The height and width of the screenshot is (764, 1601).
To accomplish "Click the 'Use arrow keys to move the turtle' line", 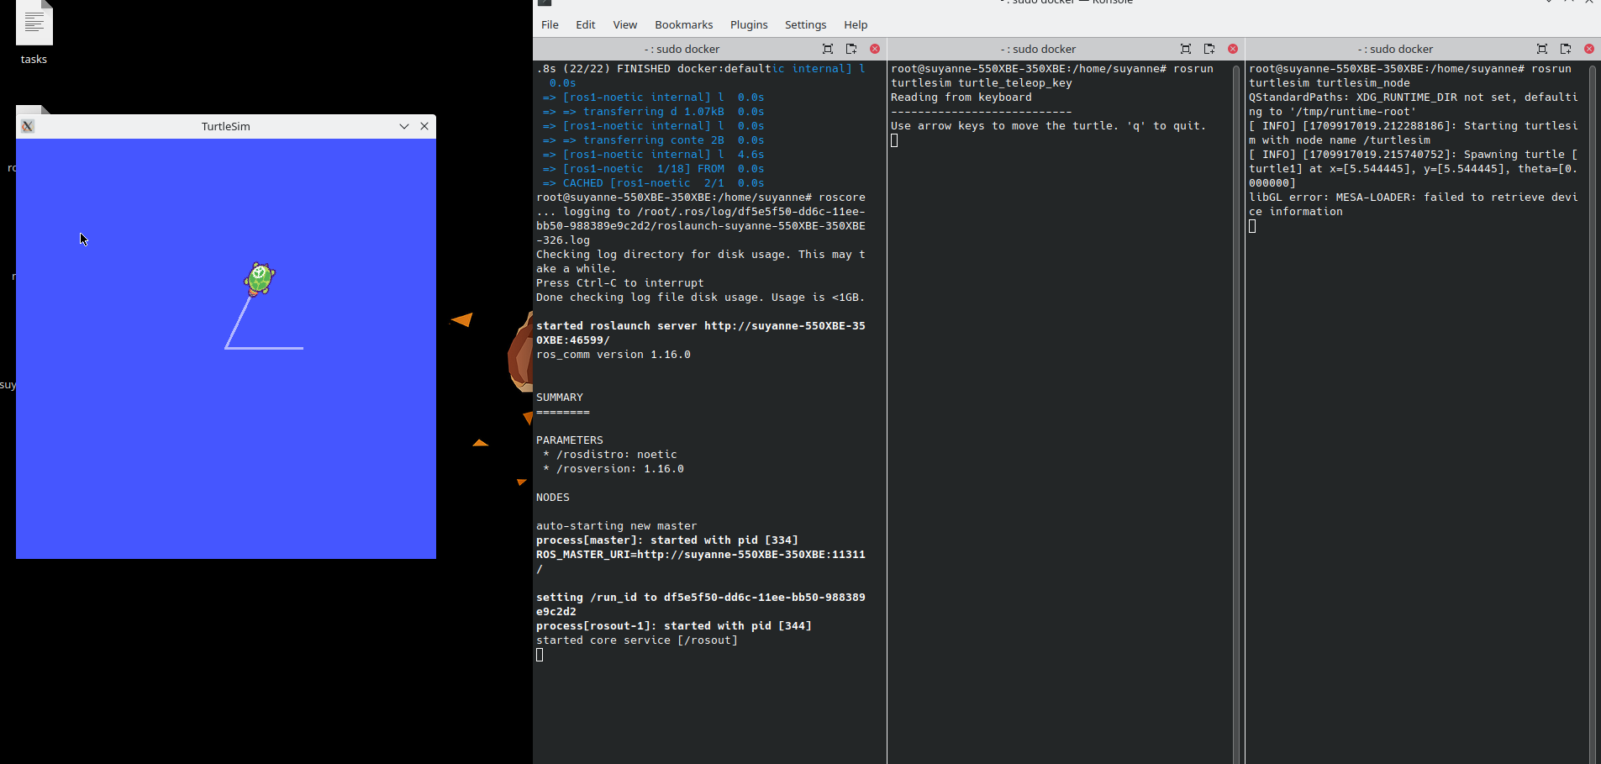I will click(x=1048, y=126).
